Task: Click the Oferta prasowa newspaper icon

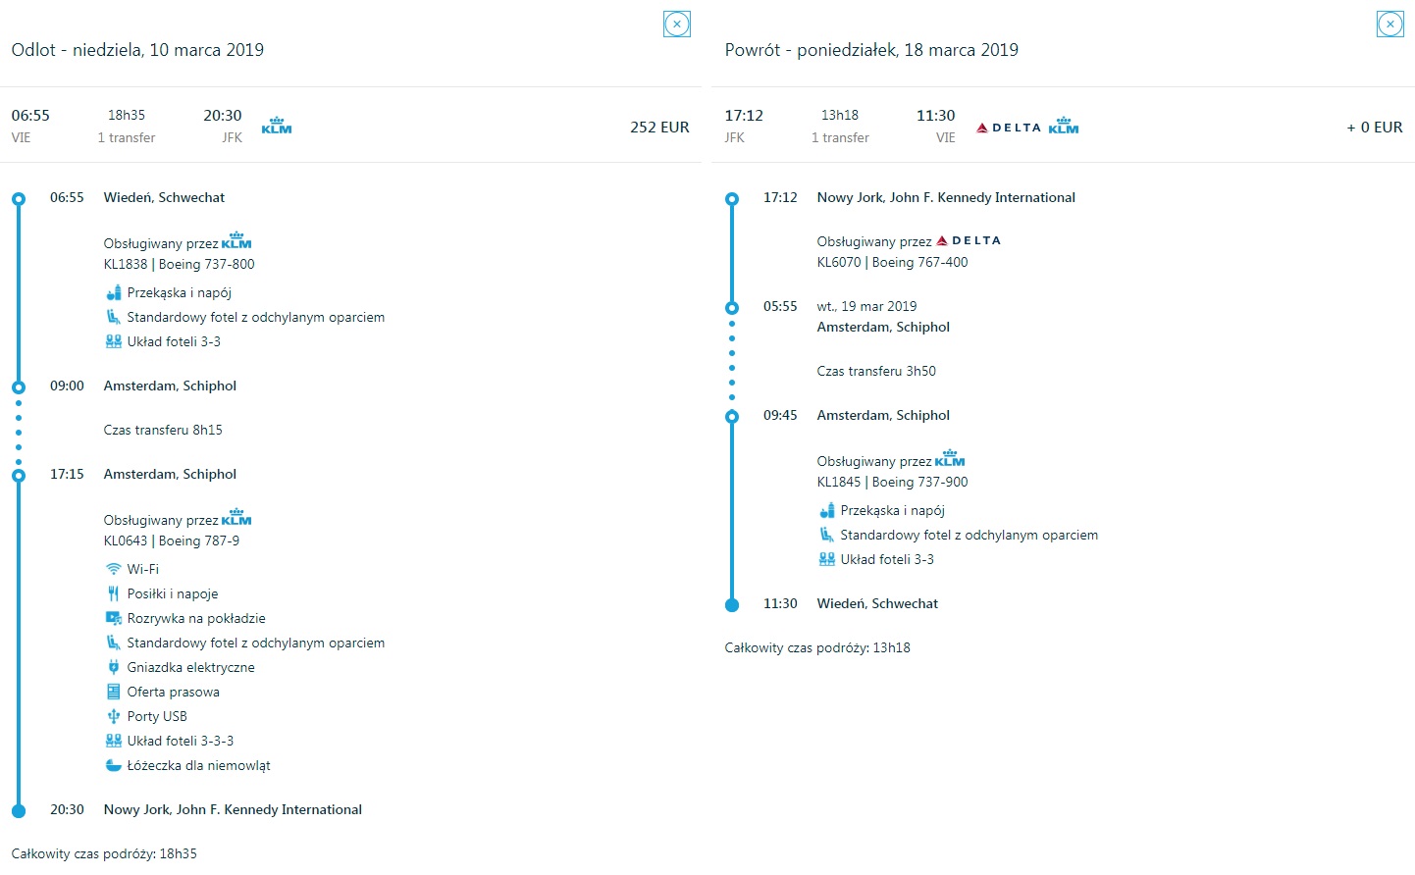Action: tap(114, 692)
